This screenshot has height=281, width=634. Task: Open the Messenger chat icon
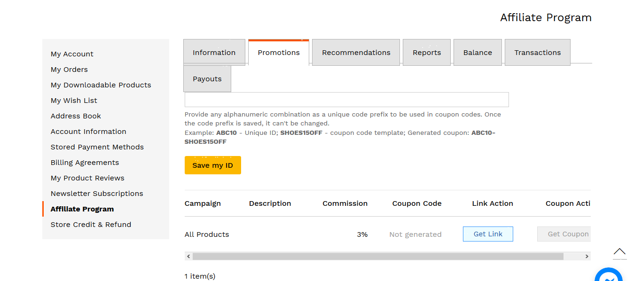pyautogui.click(x=609, y=276)
